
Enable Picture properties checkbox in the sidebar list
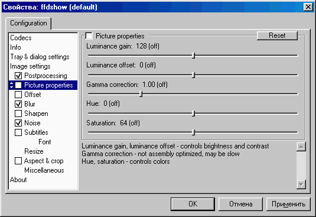coord(18,85)
